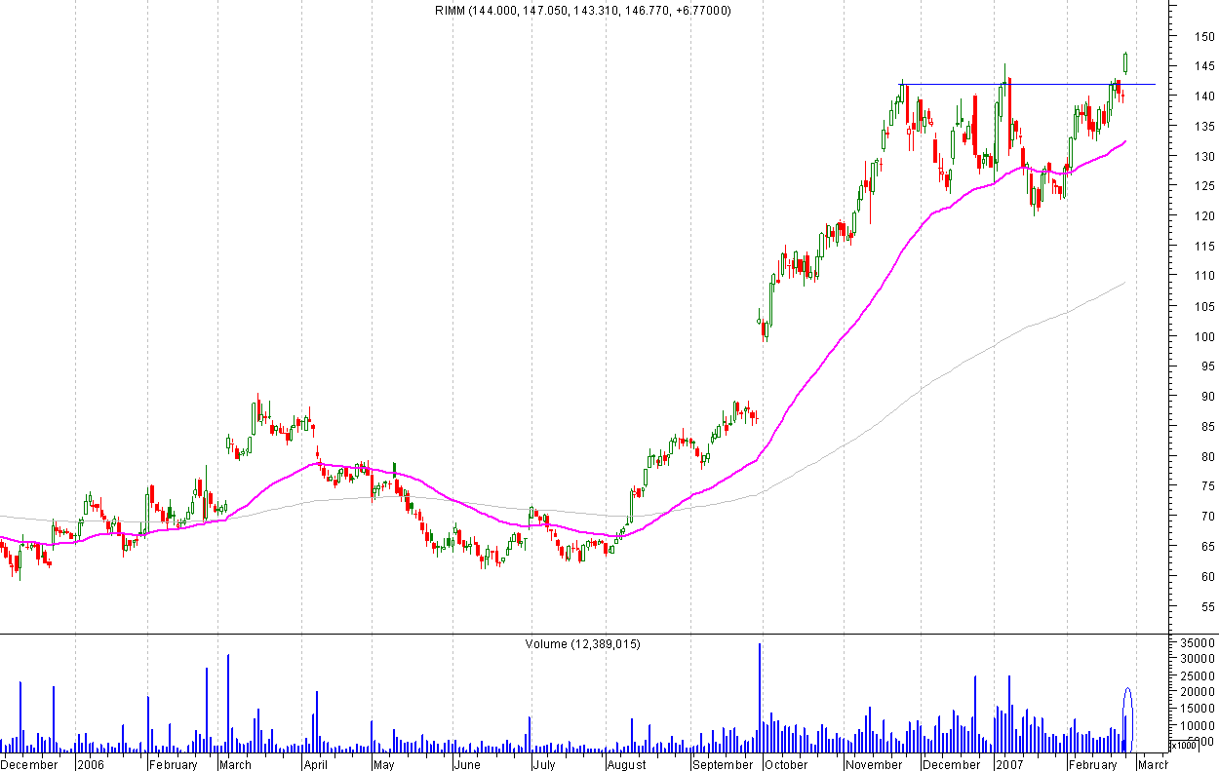Click the 30000 volume axis label

[1199, 660]
